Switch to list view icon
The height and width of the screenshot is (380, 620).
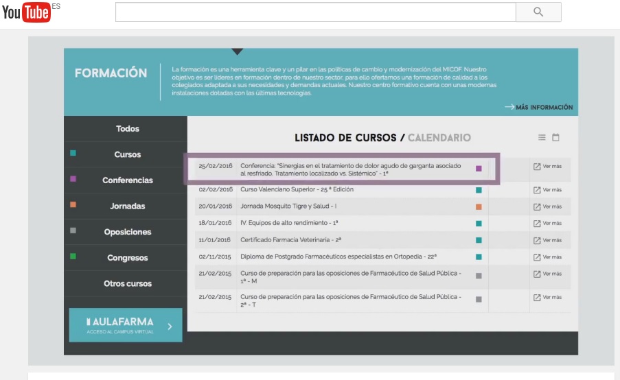click(x=542, y=138)
